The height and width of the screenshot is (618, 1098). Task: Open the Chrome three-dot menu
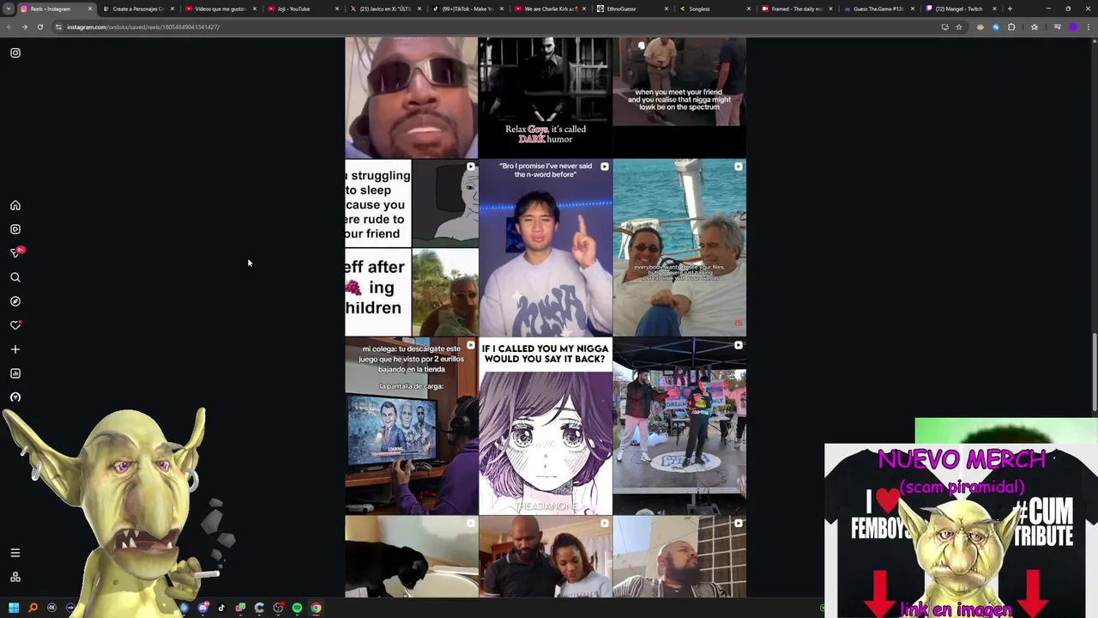pos(1089,27)
